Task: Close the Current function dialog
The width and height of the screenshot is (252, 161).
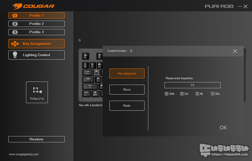Action: (x=235, y=51)
